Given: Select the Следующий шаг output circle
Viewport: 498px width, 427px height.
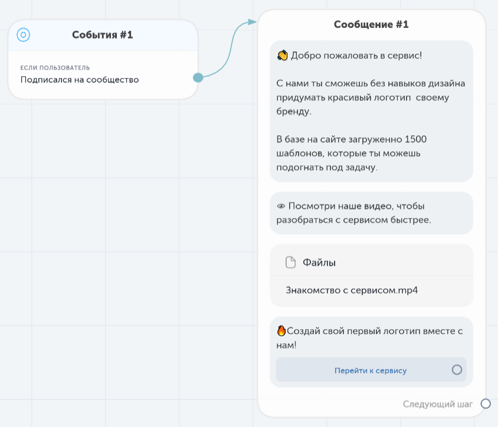Looking at the screenshot, I should pos(485,403).
